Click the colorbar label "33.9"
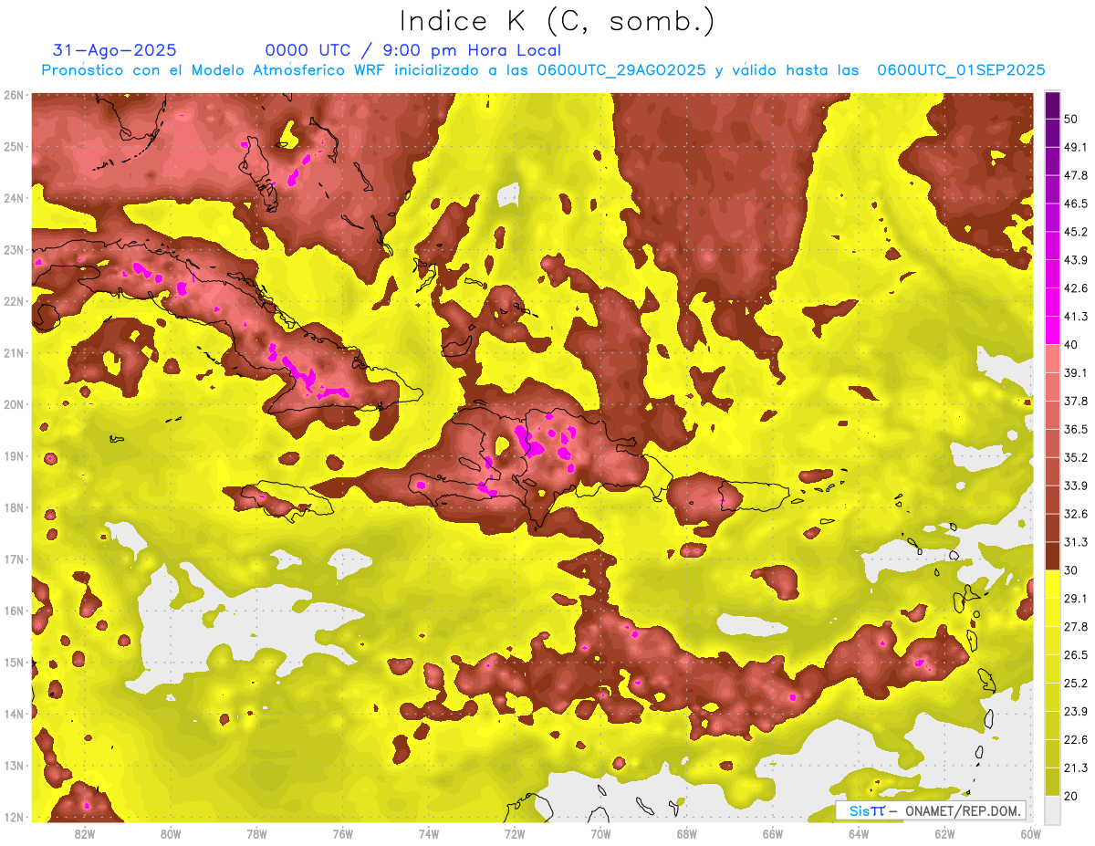1095x846 pixels. 1076,486
